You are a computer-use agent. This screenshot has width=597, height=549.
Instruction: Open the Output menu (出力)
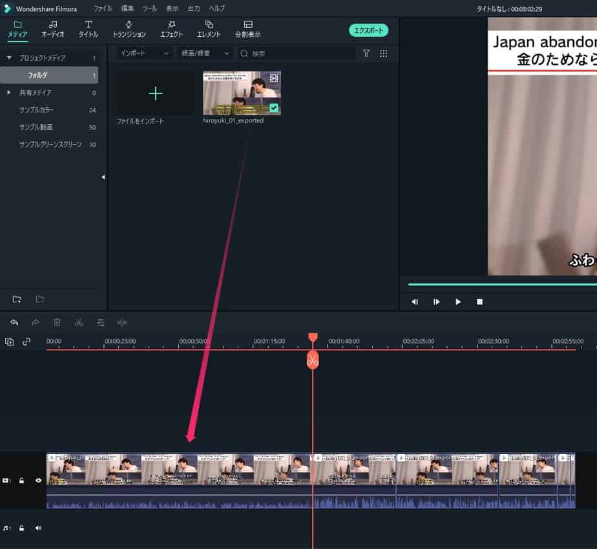pos(194,8)
